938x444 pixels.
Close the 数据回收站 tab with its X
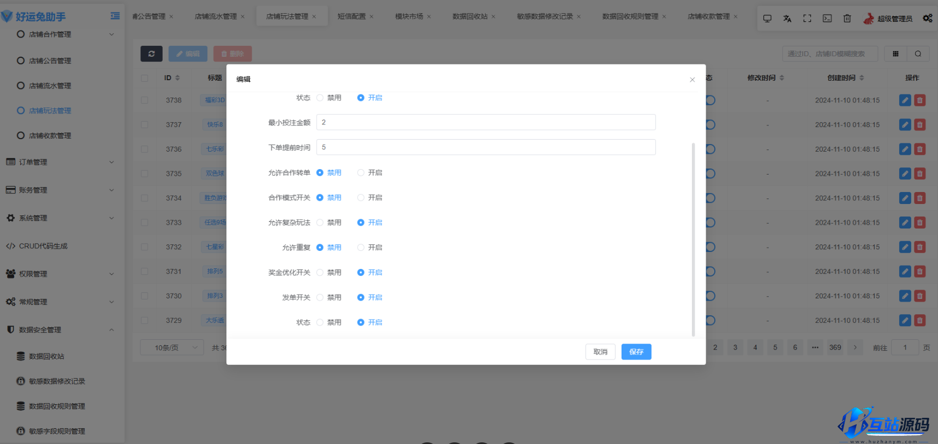493,16
